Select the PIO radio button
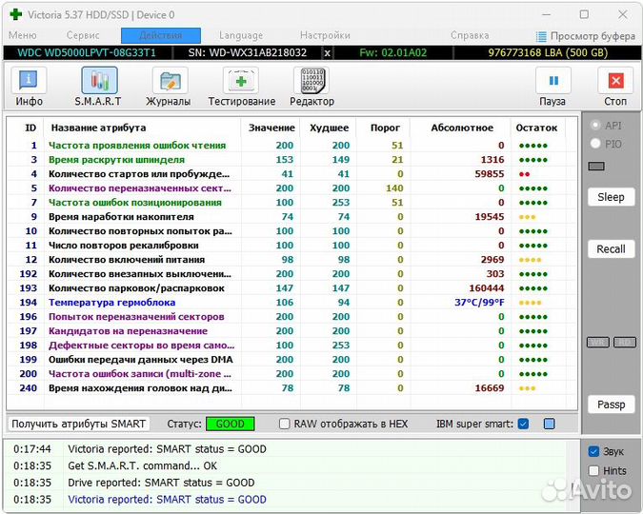Viewport: 643px width, 514px height. [x=596, y=144]
